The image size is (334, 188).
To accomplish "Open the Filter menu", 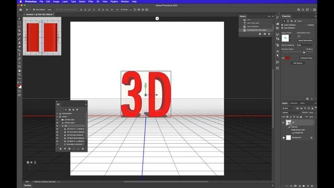I will pos(91,2).
